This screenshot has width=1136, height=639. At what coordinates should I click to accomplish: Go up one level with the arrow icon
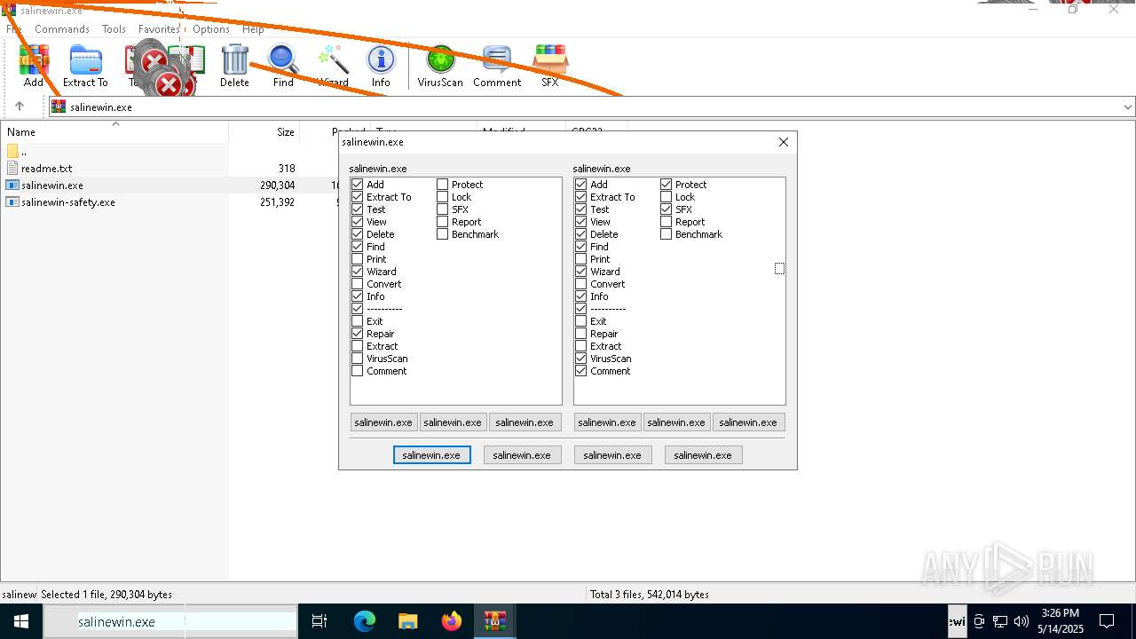pos(20,106)
